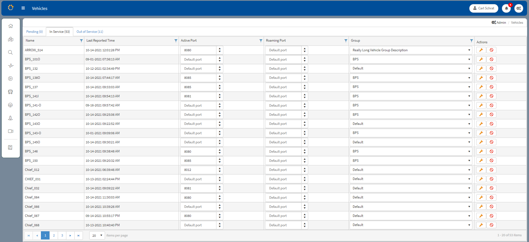529x242 pixels.
Task: Click the wrench icon for Chief_012
Action: 481,170
